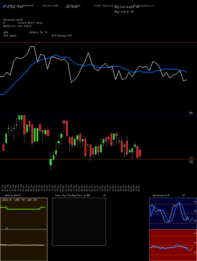Screen dimensions: 197x261
Task: Open the blue Stochastics mini chart
Action: (x=173, y=214)
